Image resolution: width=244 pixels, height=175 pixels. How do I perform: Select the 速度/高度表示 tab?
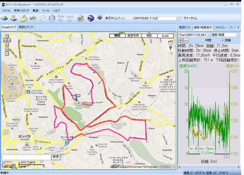click(x=203, y=27)
